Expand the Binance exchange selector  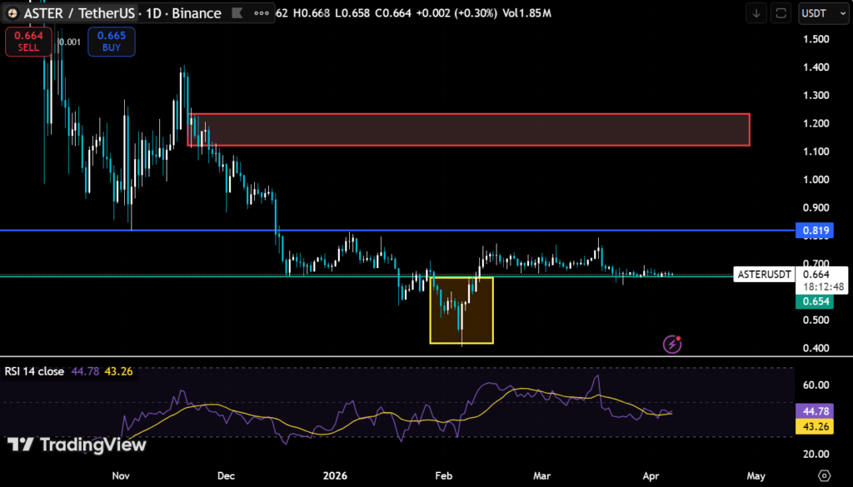(x=198, y=12)
